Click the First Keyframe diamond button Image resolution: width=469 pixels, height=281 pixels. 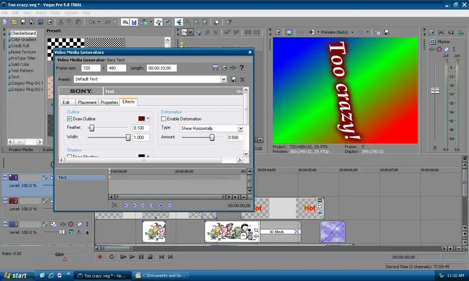click(126, 206)
